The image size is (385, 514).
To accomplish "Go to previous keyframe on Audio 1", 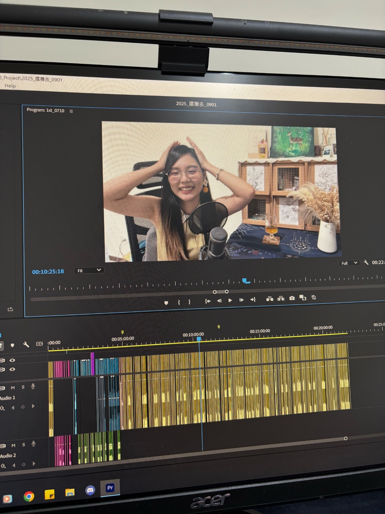I will [x=13, y=407].
